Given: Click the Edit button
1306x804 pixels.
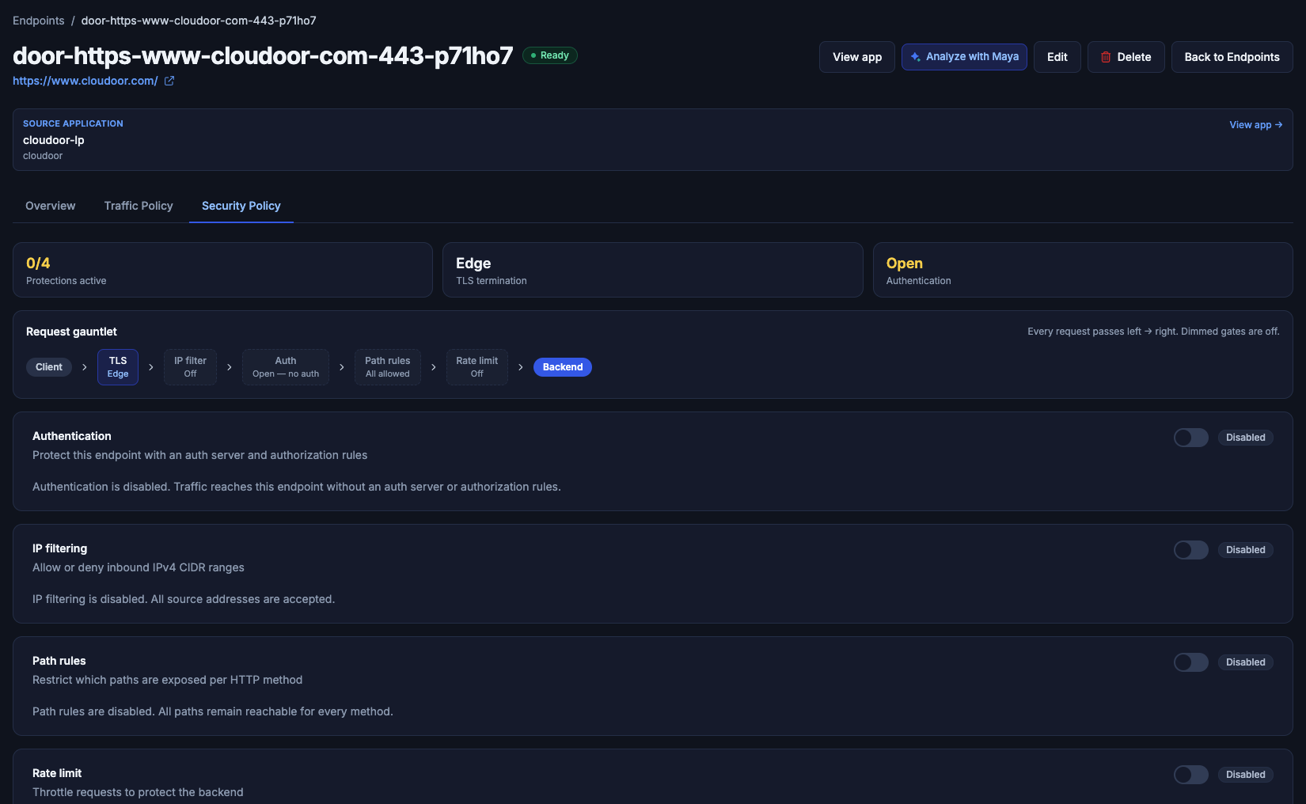Looking at the screenshot, I should pyautogui.click(x=1057, y=57).
